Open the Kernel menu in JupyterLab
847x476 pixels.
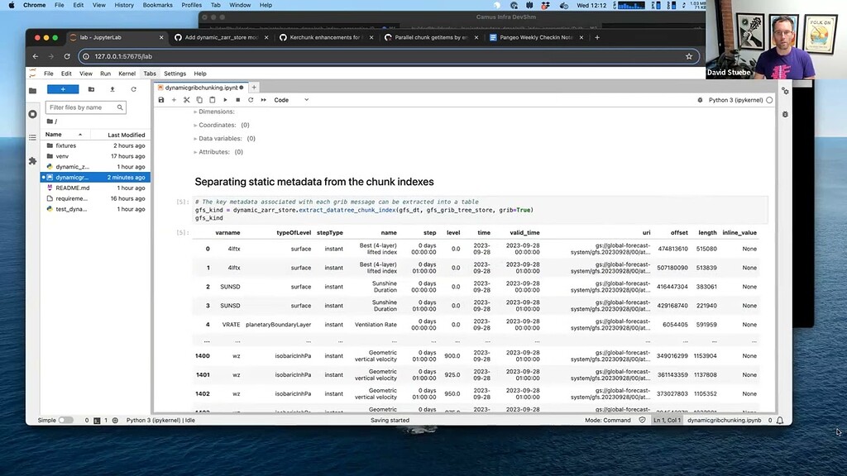(127, 74)
